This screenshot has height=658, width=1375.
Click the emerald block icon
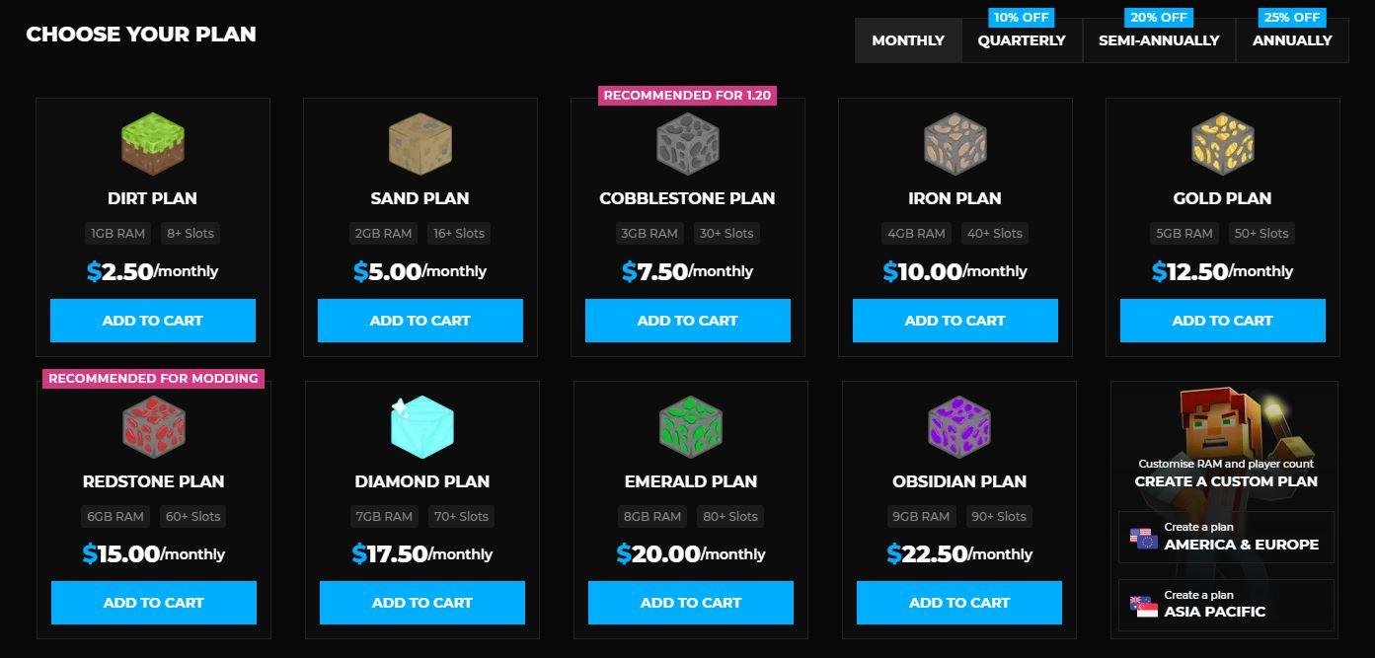click(x=690, y=426)
